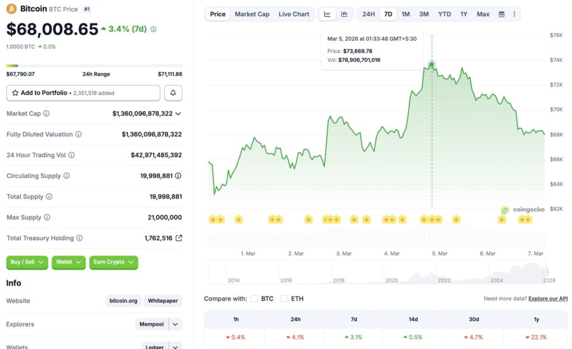This screenshot has height=349, width=572.
Task: Expand the Market Cap value chevron
Action: (x=178, y=114)
